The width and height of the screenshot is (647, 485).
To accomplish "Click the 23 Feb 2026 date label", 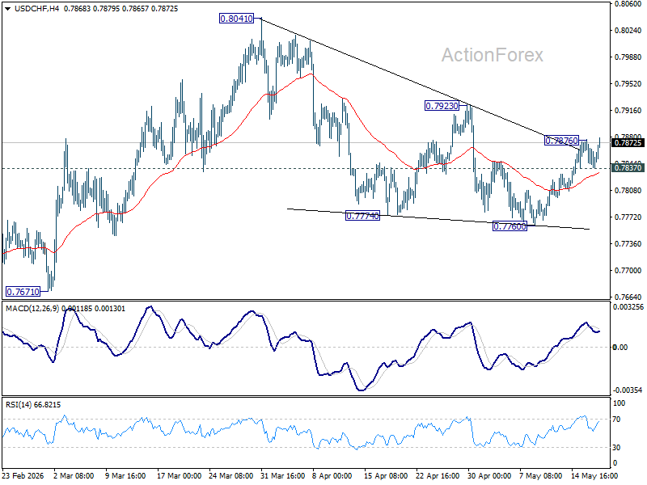I will click(x=23, y=475).
